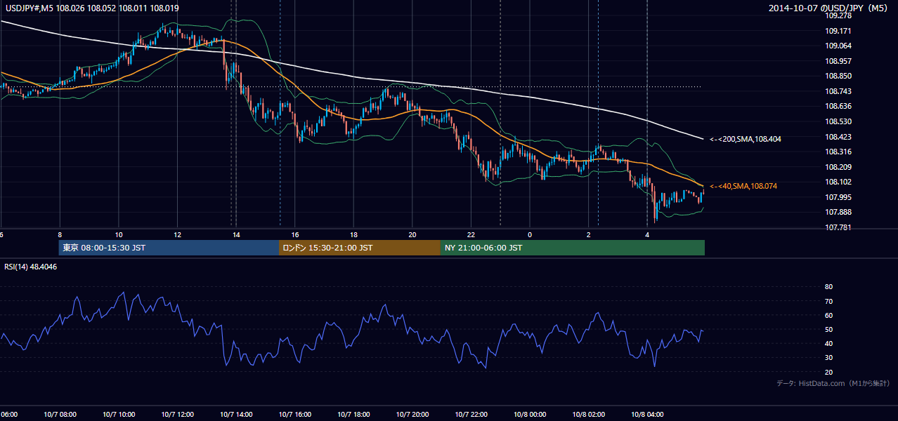The width and height of the screenshot is (898, 421).
Task: Click hour tick 22 below the price chart
Action: tap(471, 234)
